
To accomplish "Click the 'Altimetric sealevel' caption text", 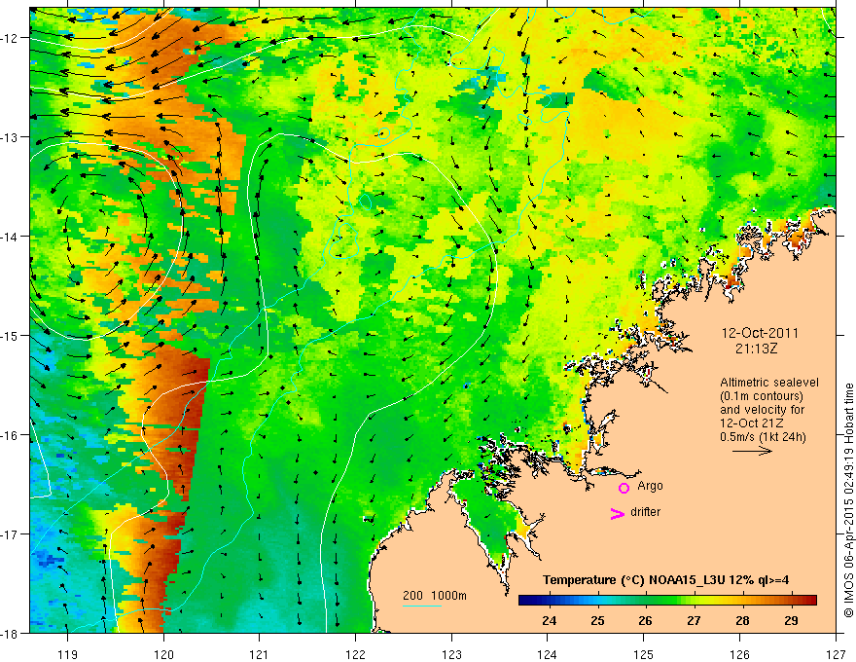I will point(769,383).
